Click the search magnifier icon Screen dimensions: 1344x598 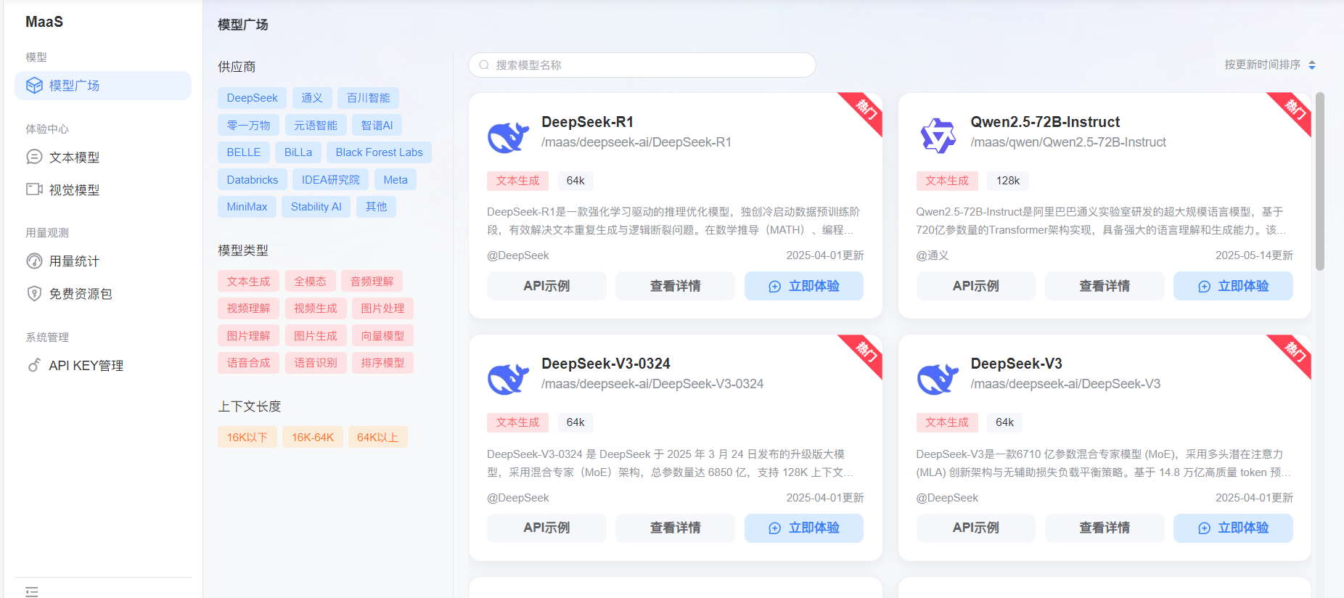(x=484, y=65)
